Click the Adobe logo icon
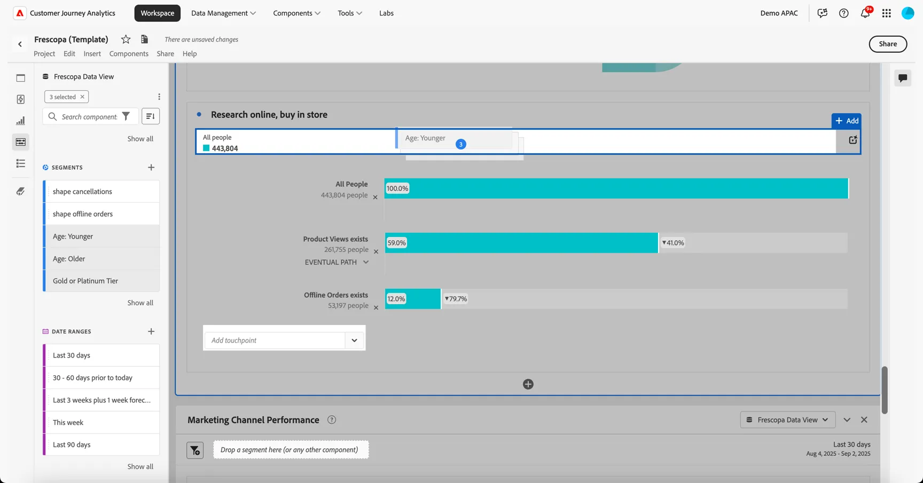Image resolution: width=923 pixels, height=483 pixels. 20,13
